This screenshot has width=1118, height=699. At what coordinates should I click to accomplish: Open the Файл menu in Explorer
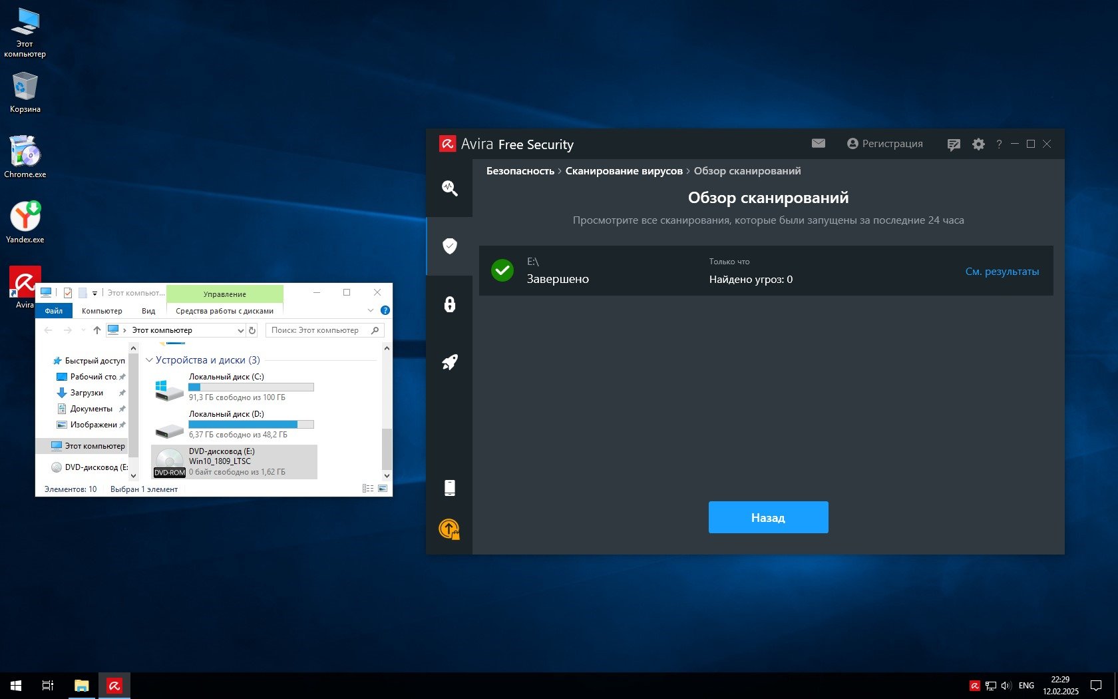coord(54,311)
